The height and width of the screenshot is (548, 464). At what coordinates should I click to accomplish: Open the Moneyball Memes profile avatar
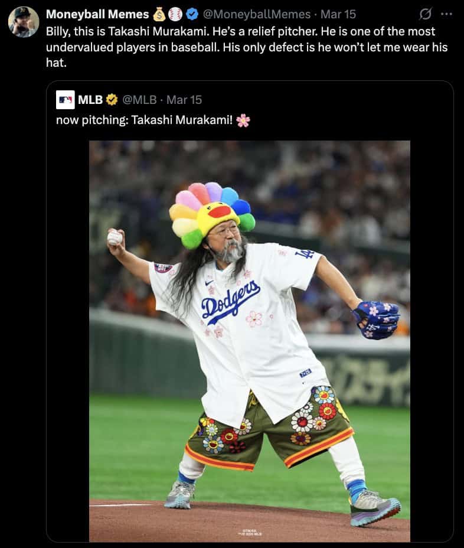pyautogui.click(x=24, y=22)
